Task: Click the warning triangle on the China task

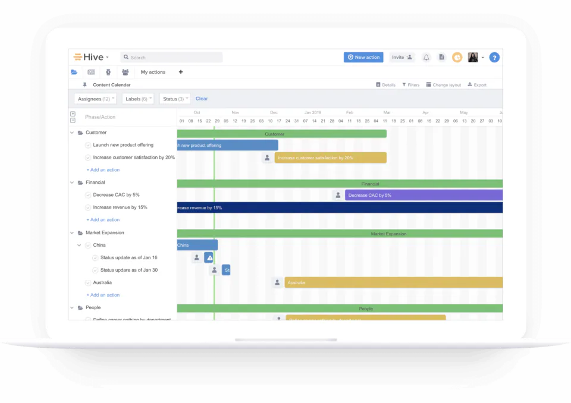Action: pos(209,257)
